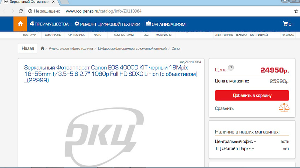Open Ремонт цифровой техники menu item

107,24
